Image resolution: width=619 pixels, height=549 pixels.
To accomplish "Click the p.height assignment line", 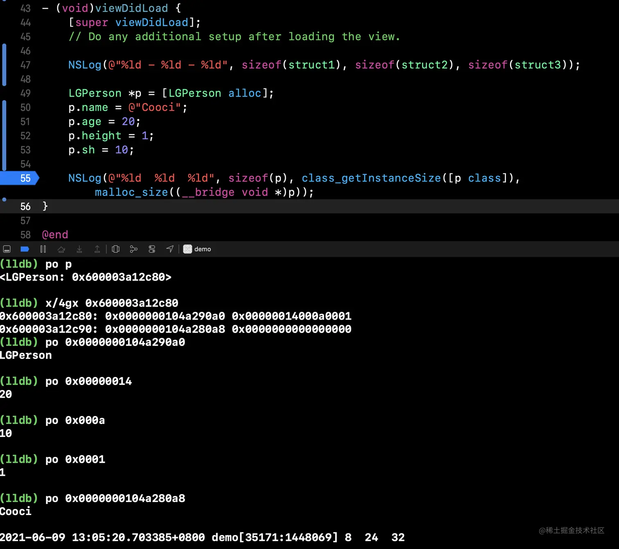I will [111, 136].
